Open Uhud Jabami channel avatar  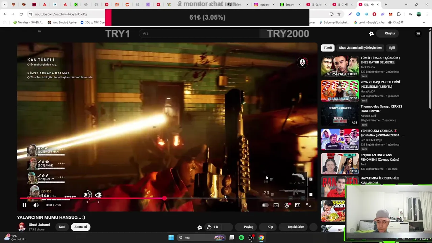(x=22, y=227)
